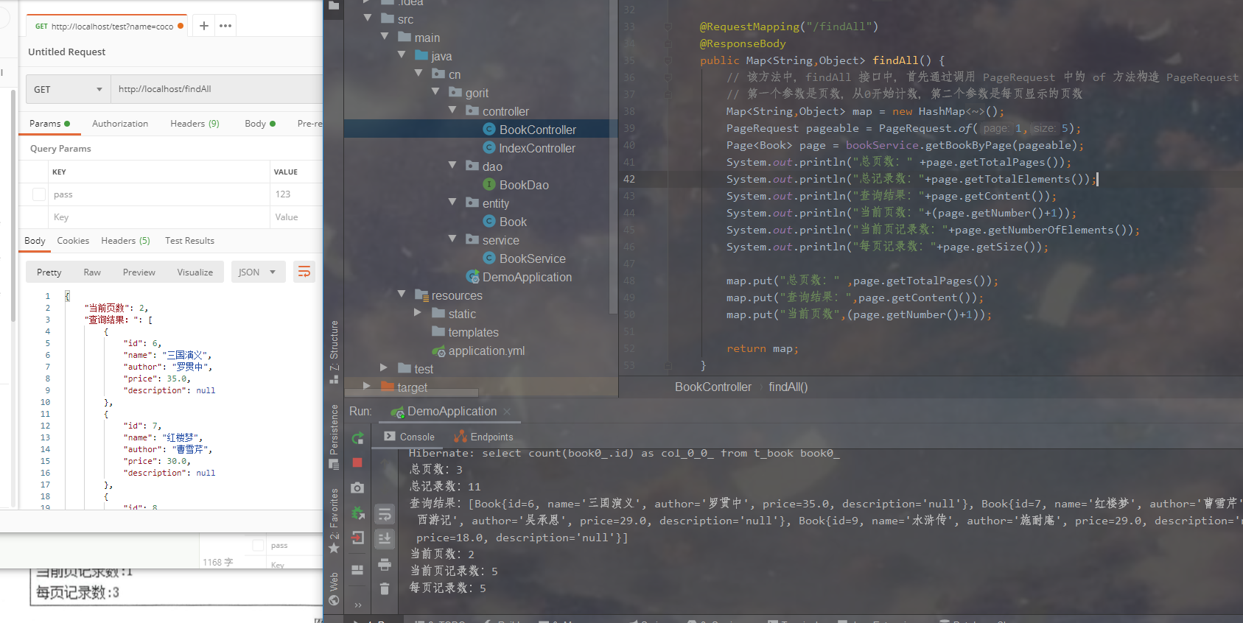Open the GET method dropdown in Postman
This screenshot has width=1243, height=623.
(68, 89)
